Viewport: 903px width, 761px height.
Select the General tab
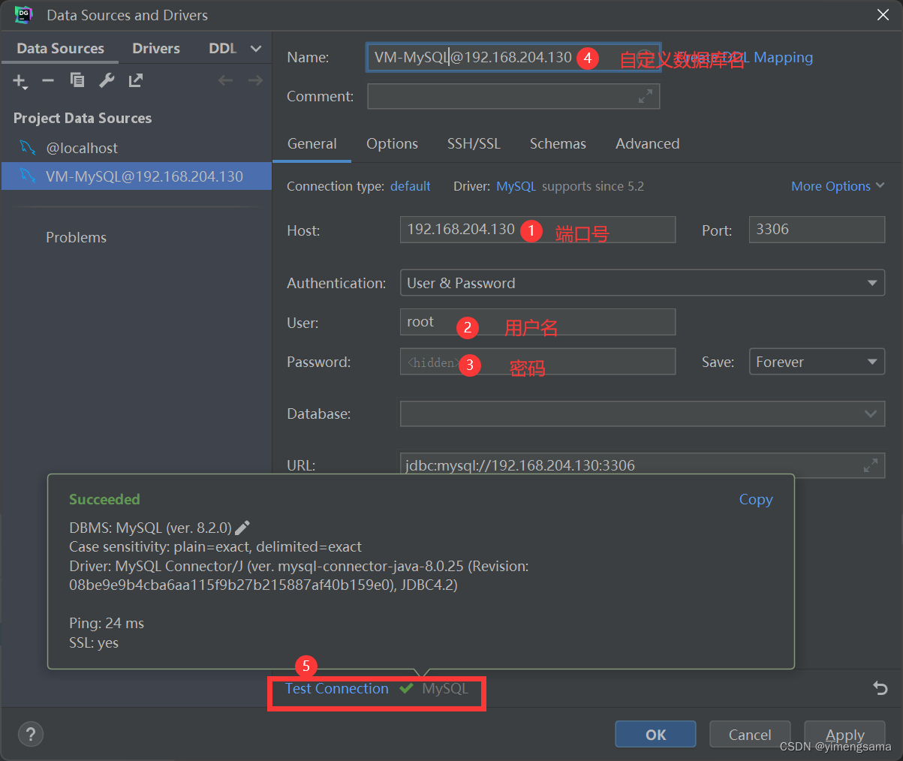point(312,143)
